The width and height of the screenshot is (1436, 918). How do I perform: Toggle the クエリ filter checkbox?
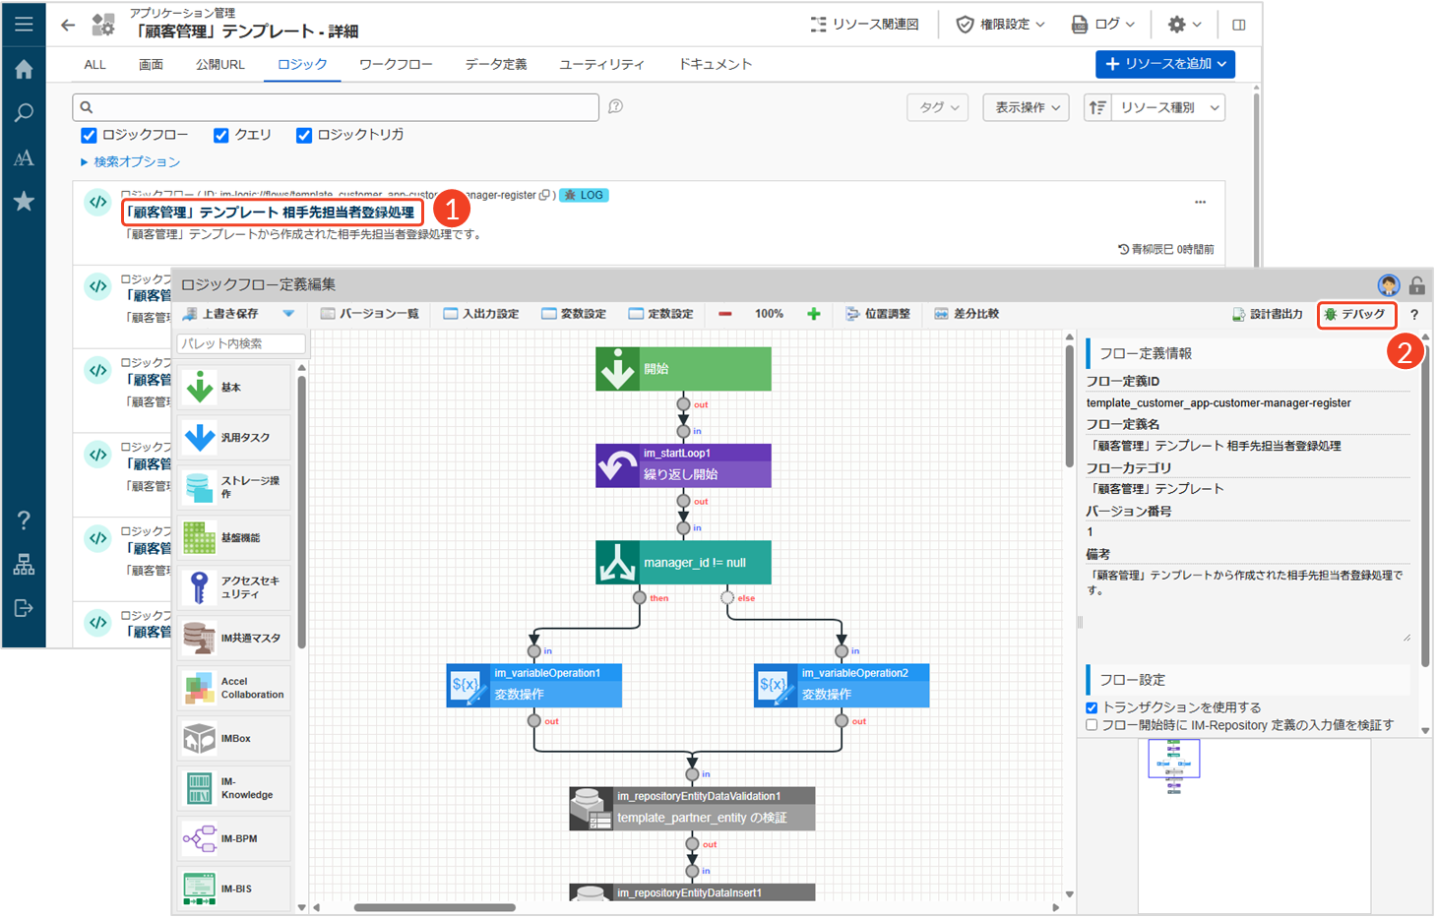(221, 136)
